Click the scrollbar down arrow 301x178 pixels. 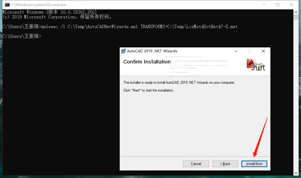click(x=296, y=173)
